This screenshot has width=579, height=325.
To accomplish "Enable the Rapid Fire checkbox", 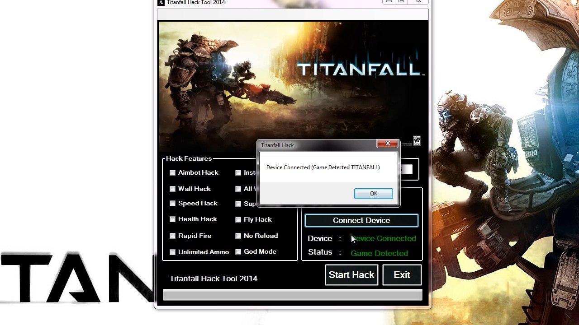I will tap(172, 236).
